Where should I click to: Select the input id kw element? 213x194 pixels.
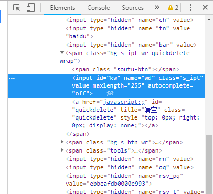[106, 85]
